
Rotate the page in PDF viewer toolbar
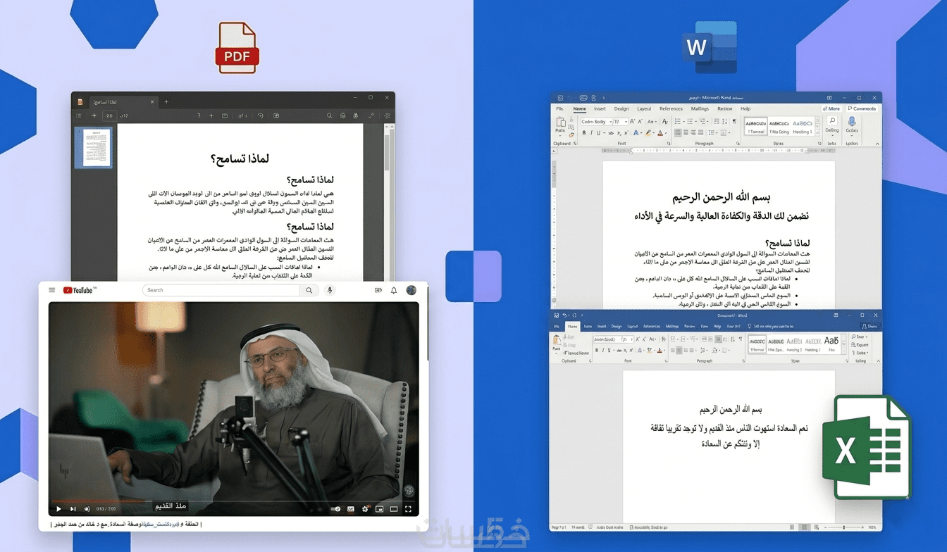260,115
